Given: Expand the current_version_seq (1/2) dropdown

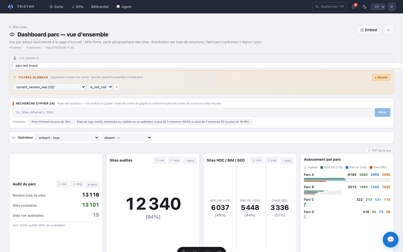Looking at the screenshot, I should click(x=49, y=87).
